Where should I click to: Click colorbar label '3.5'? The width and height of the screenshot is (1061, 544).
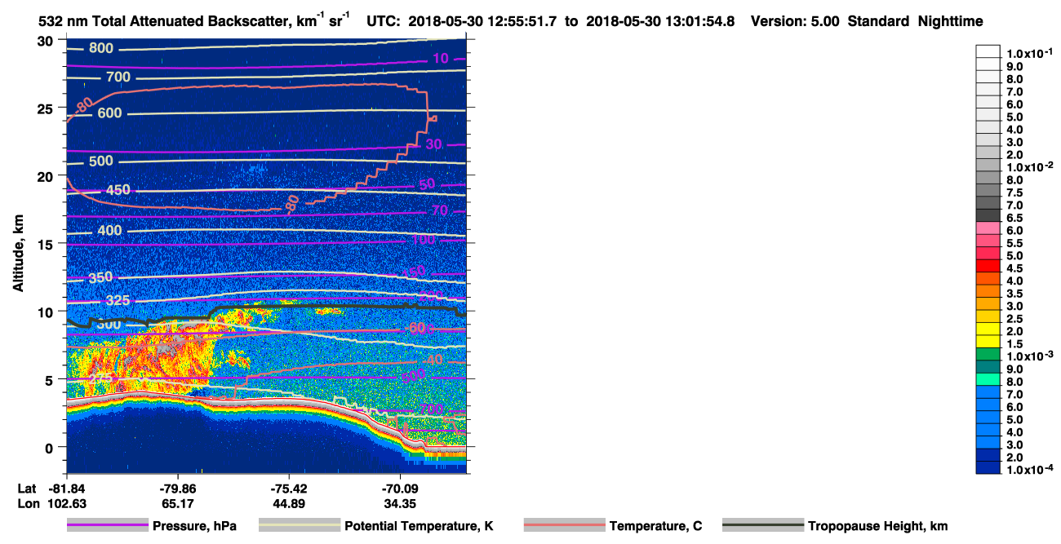(x=1016, y=294)
